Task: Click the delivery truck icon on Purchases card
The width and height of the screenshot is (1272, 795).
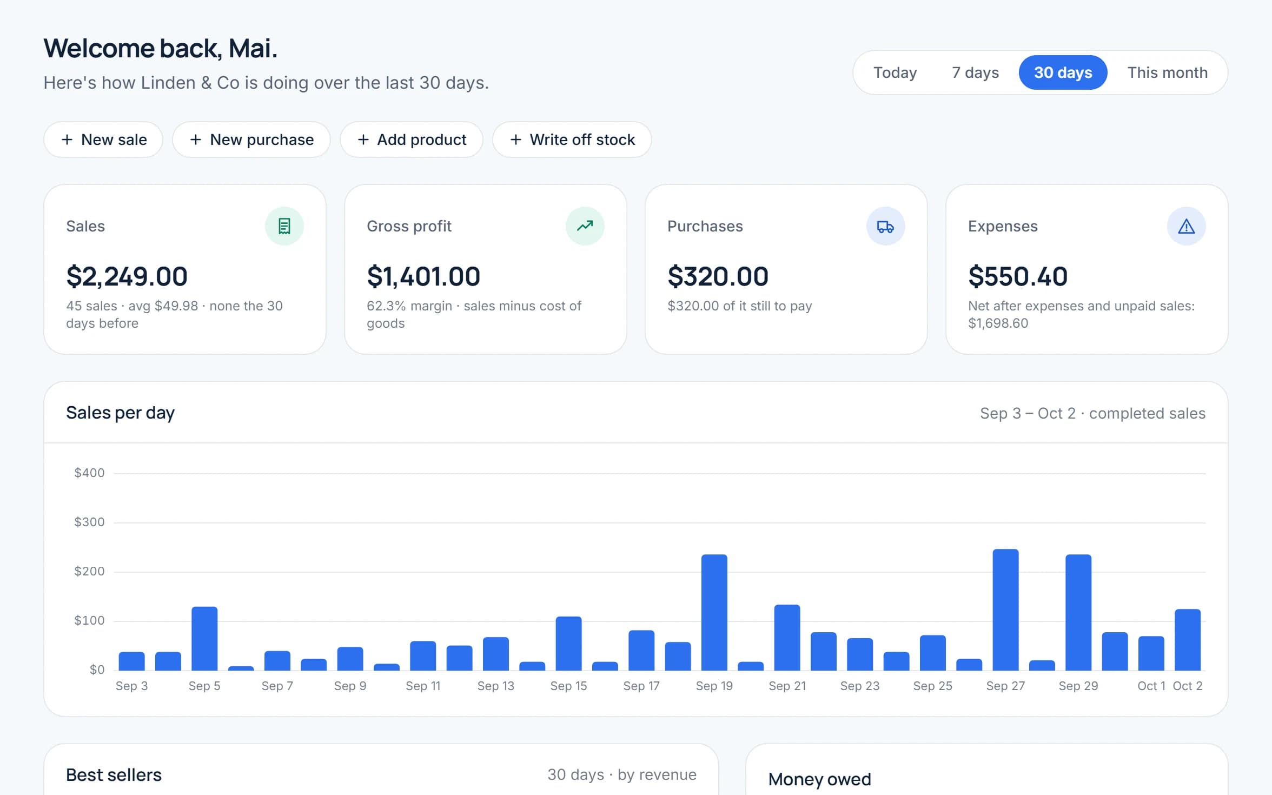Action: pyautogui.click(x=885, y=226)
